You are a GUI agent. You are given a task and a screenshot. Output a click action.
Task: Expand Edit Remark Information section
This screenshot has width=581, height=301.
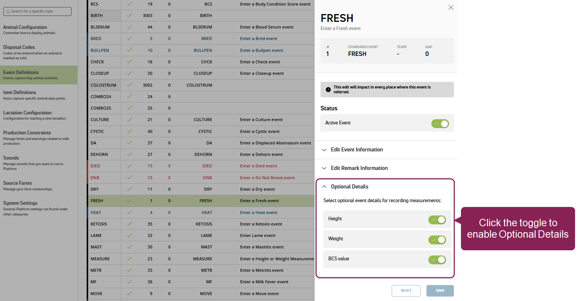click(x=359, y=168)
